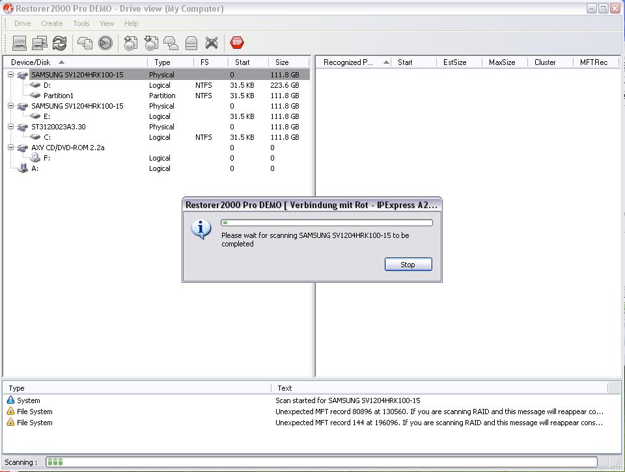The width and height of the screenshot is (625, 472).
Task: Click the floppy drive icon beside A:
Action: pyautogui.click(x=23, y=168)
